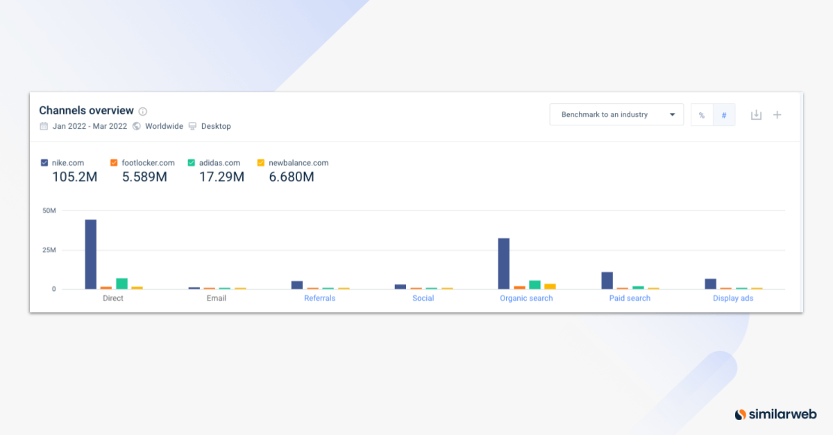Click the Direct channel label
Screen dimensions: 833x435
(112, 299)
